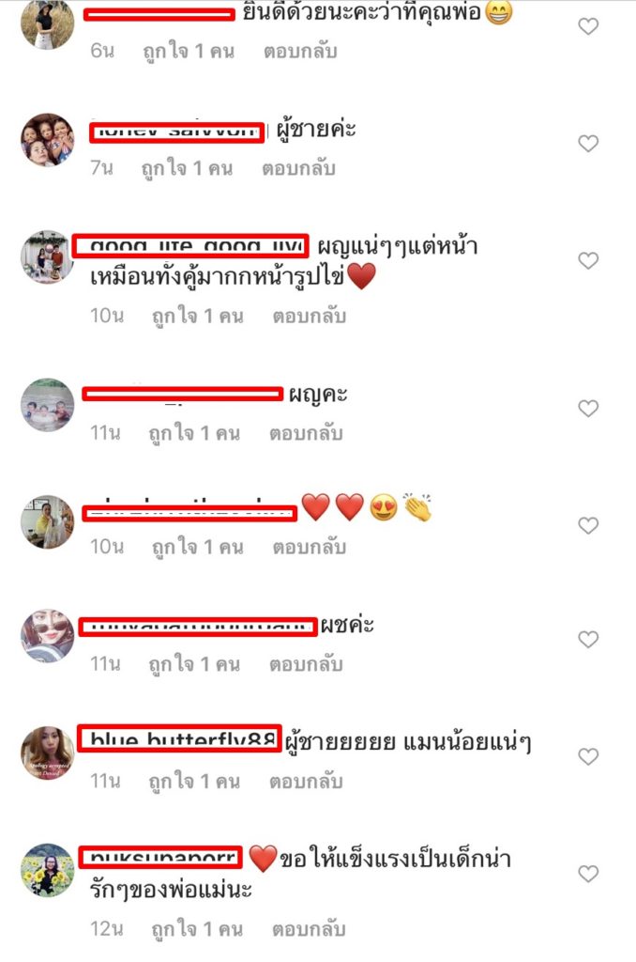The height and width of the screenshot is (962, 636).
Task: View likes on ผชค่ะ comment (ถูกใจ 1 คน)
Action: point(194,664)
